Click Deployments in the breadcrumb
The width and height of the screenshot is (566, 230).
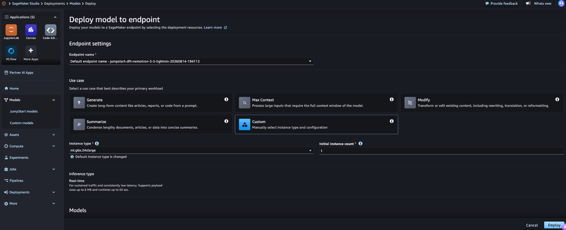pos(55,4)
